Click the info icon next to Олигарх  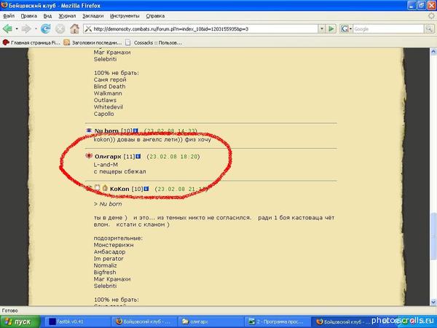pos(138,157)
